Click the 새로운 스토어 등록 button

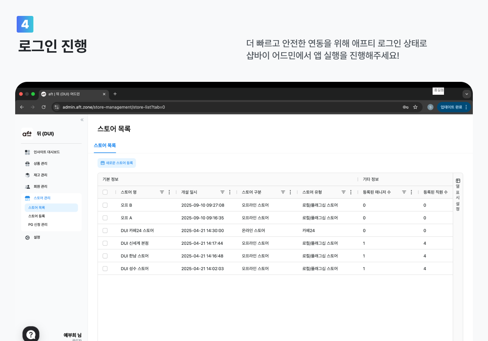(116, 163)
